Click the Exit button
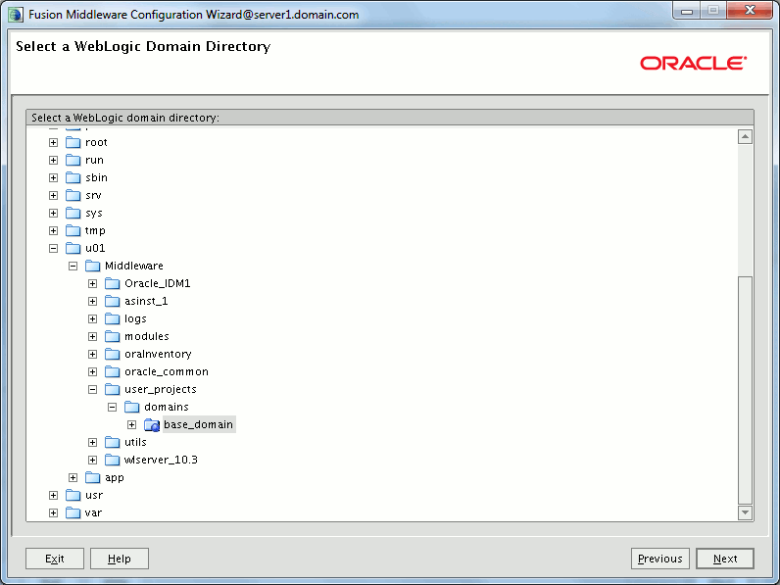Screen dimensions: 780x585 55,559
